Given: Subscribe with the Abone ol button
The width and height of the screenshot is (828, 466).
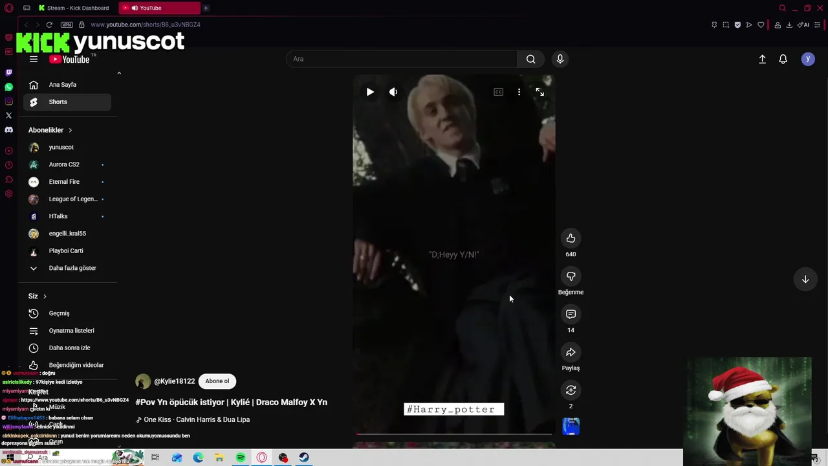Looking at the screenshot, I should click(x=217, y=381).
